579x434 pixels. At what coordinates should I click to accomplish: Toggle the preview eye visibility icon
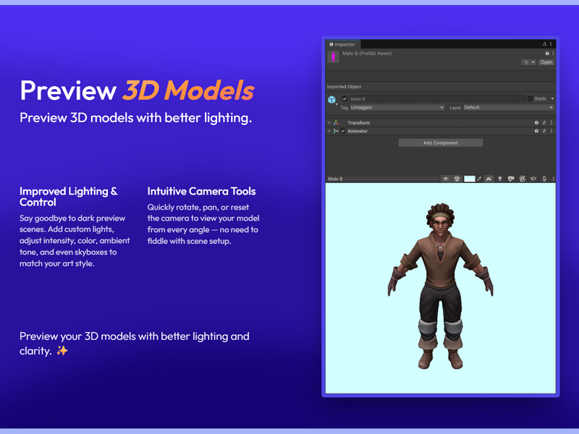coord(446,179)
